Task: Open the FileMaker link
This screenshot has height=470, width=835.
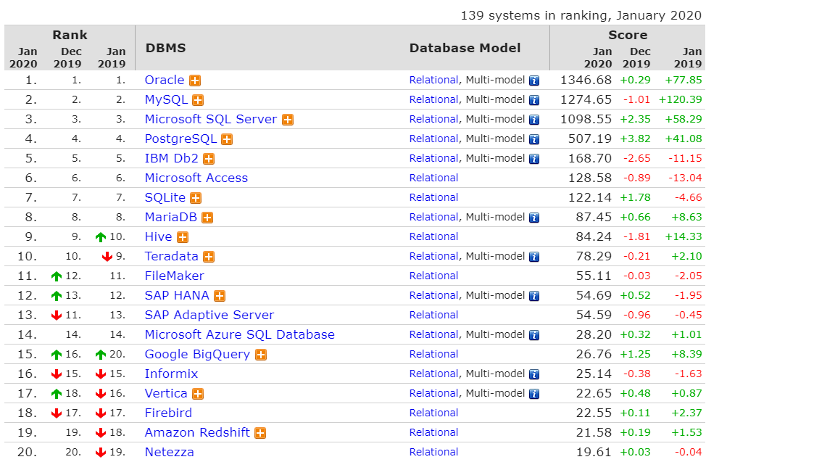Action: click(175, 276)
